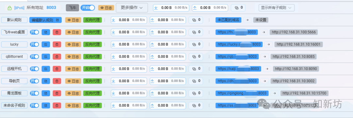Edit the qBittorrent rule
Screen dimensions: 353x118
pos(46,57)
